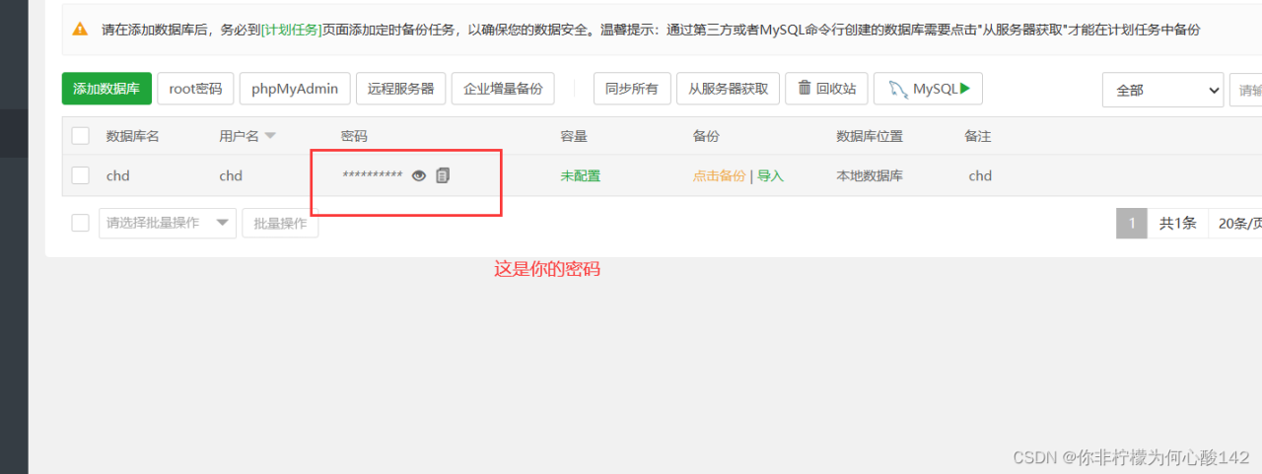Click 同步所有 button

click(x=632, y=89)
